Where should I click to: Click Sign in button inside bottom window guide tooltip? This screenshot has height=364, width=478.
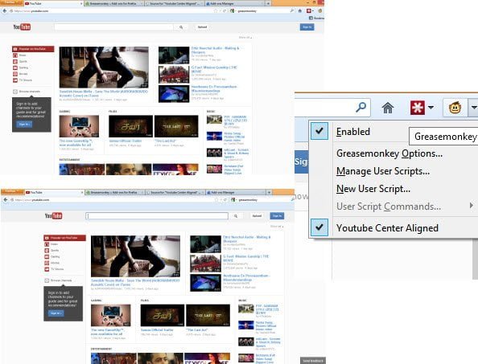point(56,313)
